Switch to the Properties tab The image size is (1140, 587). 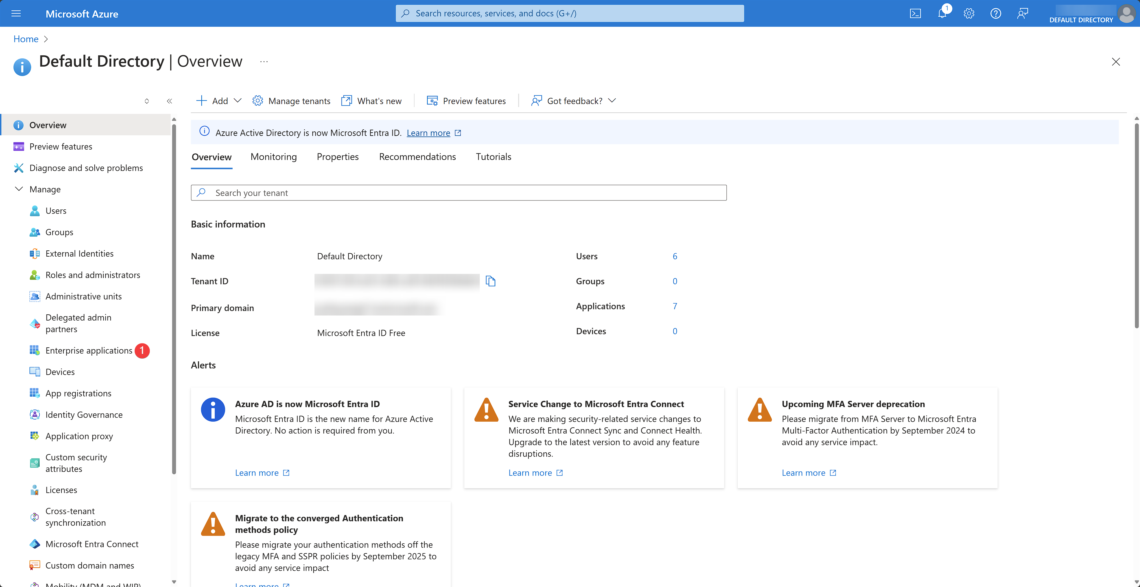click(x=338, y=157)
